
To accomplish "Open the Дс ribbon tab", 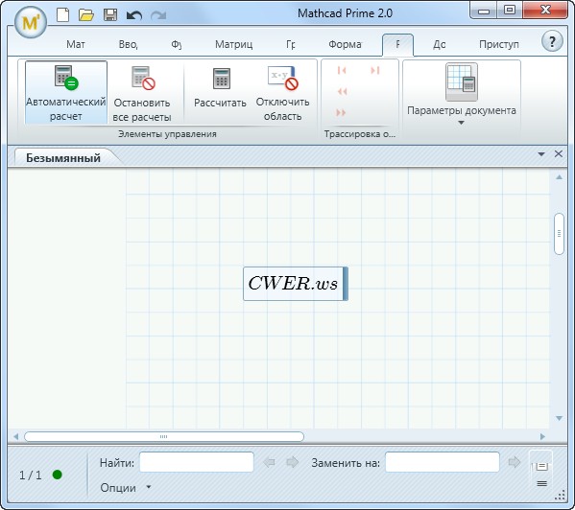I will tap(440, 44).
